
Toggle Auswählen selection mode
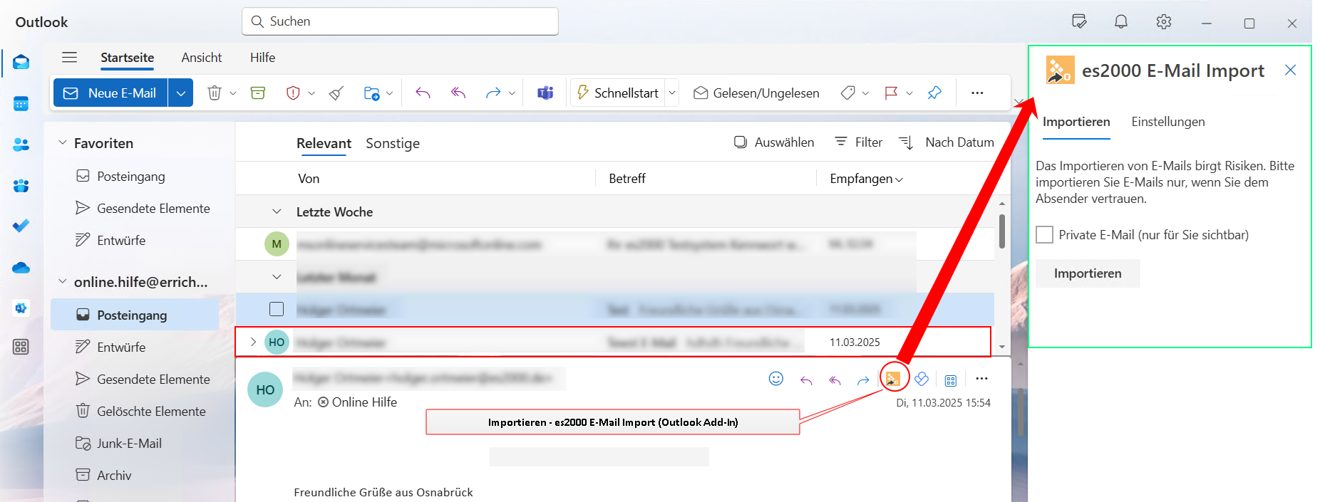pyautogui.click(x=774, y=142)
